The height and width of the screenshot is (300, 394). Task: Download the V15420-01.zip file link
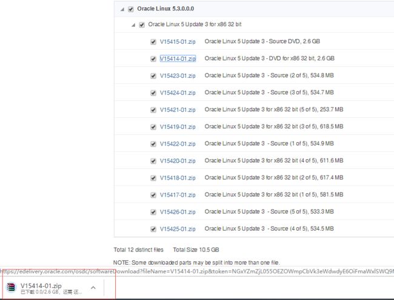tap(178, 161)
